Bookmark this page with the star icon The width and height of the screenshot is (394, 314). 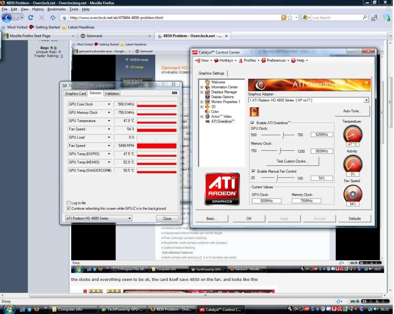coord(290,18)
